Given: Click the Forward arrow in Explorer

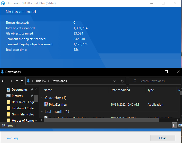Looking at the screenshot, I should tap(11, 81).
